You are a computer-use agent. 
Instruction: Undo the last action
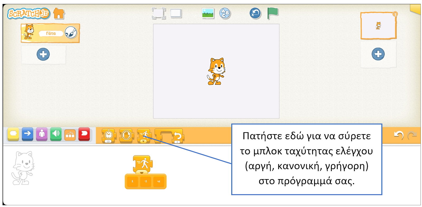click(399, 135)
